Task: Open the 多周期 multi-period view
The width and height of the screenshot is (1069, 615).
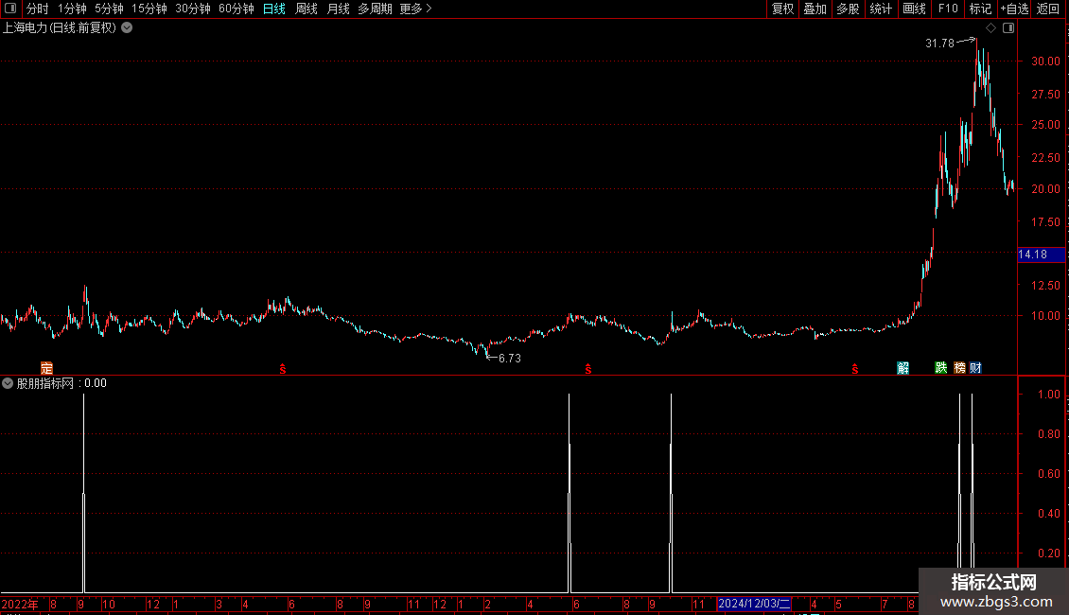Action: pyautogui.click(x=375, y=9)
